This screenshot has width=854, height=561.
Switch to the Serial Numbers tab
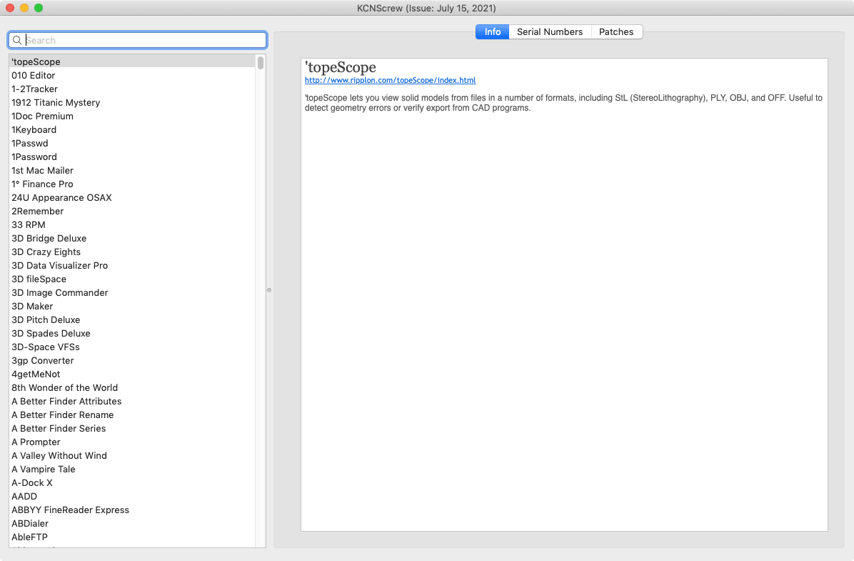550,31
